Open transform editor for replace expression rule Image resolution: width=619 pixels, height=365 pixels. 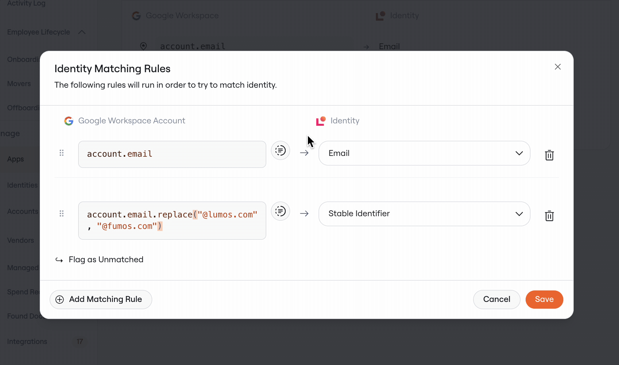[x=280, y=211]
